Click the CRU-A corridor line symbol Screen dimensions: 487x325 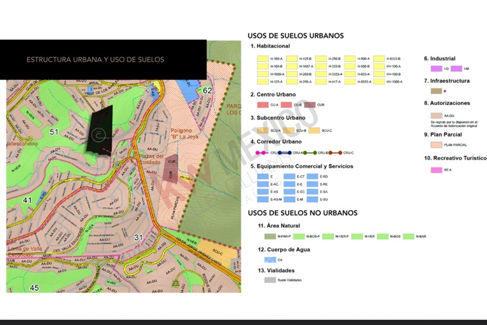click(285, 153)
